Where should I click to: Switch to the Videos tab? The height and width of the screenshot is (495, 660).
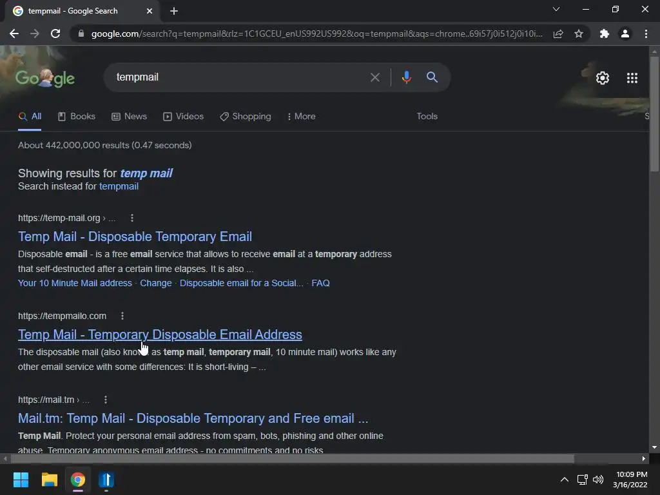pyautogui.click(x=184, y=116)
